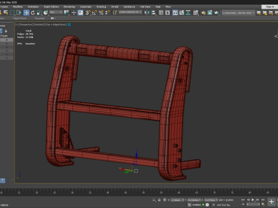
Task: Toggle 3D Snaps on the toolbar
Action: (88, 13)
